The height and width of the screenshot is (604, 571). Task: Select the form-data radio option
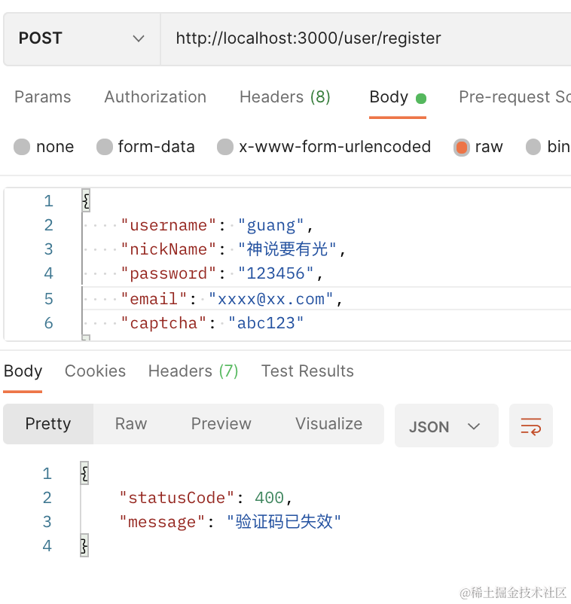[105, 147]
